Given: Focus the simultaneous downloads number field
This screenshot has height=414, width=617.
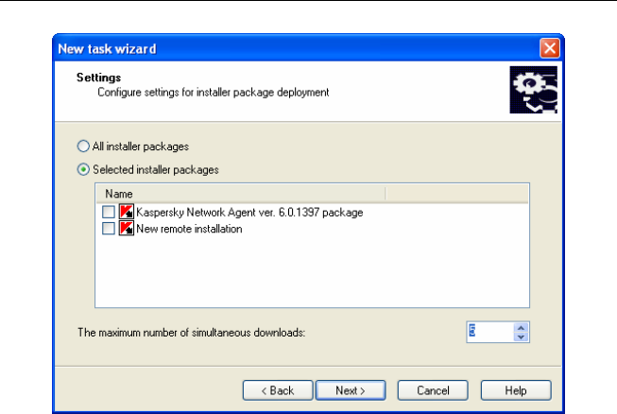Looking at the screenshot, I should 488,332.
